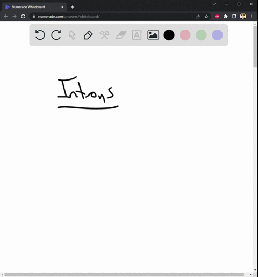
Task: Pick the black pen color
Action: [x=169, y=35]
